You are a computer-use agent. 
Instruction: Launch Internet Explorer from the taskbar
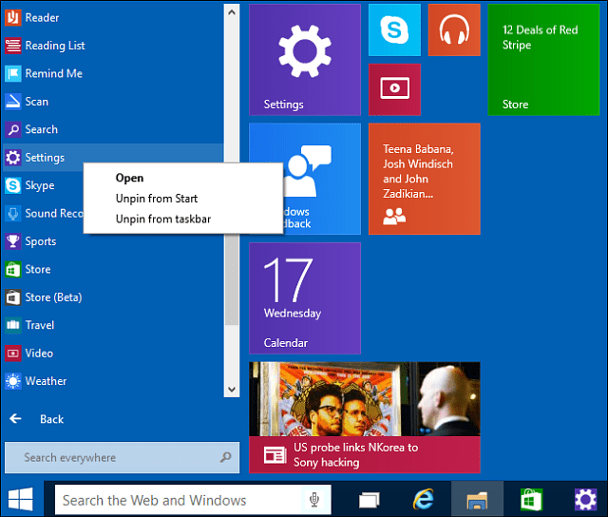(x=423, y=500)
